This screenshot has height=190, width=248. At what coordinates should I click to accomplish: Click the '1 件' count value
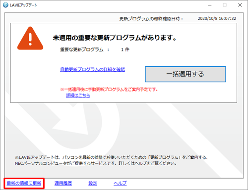[x=125, y=49]
